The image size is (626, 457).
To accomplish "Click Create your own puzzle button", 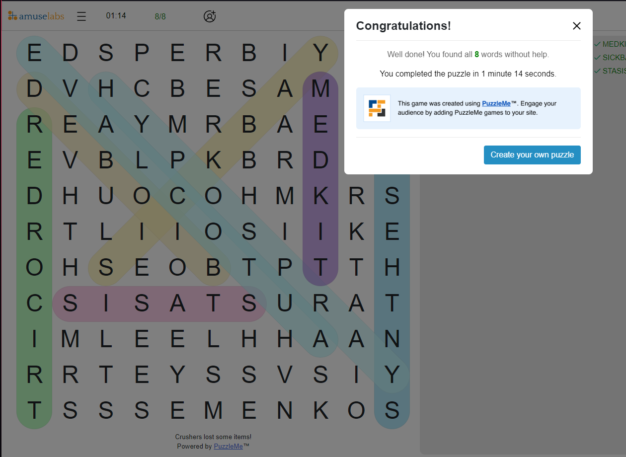I will click(x=532, y=155).
